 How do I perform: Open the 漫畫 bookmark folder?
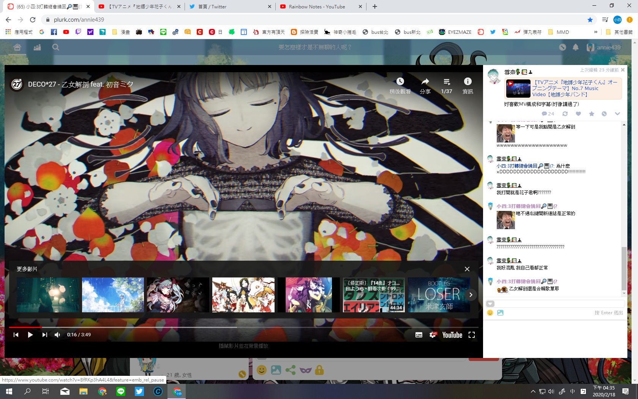121,32
